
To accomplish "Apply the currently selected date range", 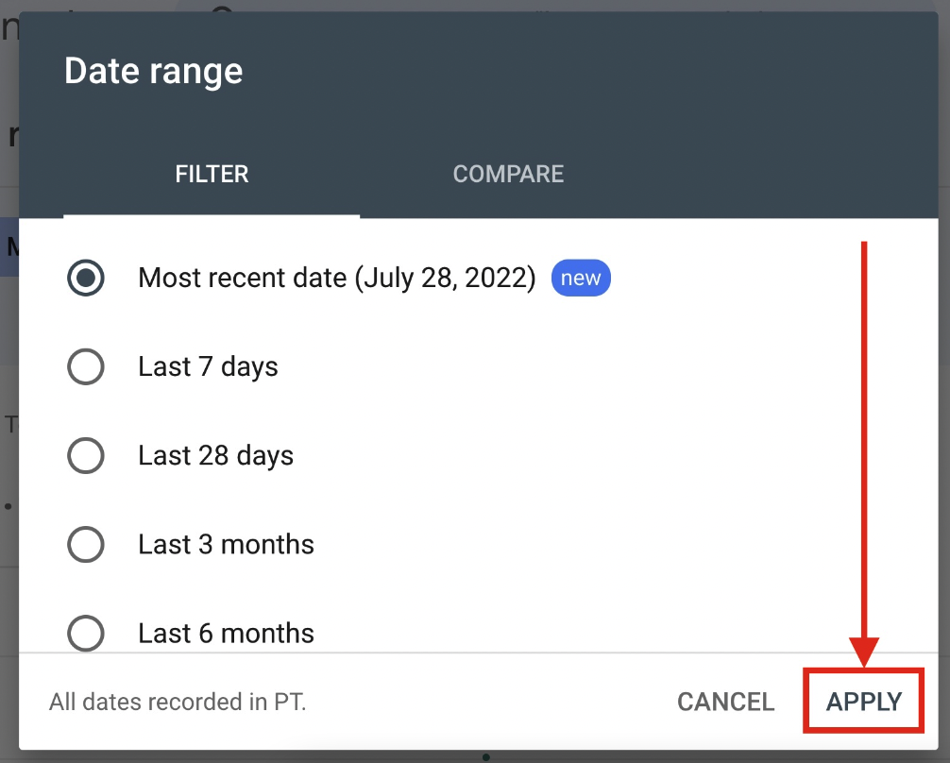I will coord(862,702).
